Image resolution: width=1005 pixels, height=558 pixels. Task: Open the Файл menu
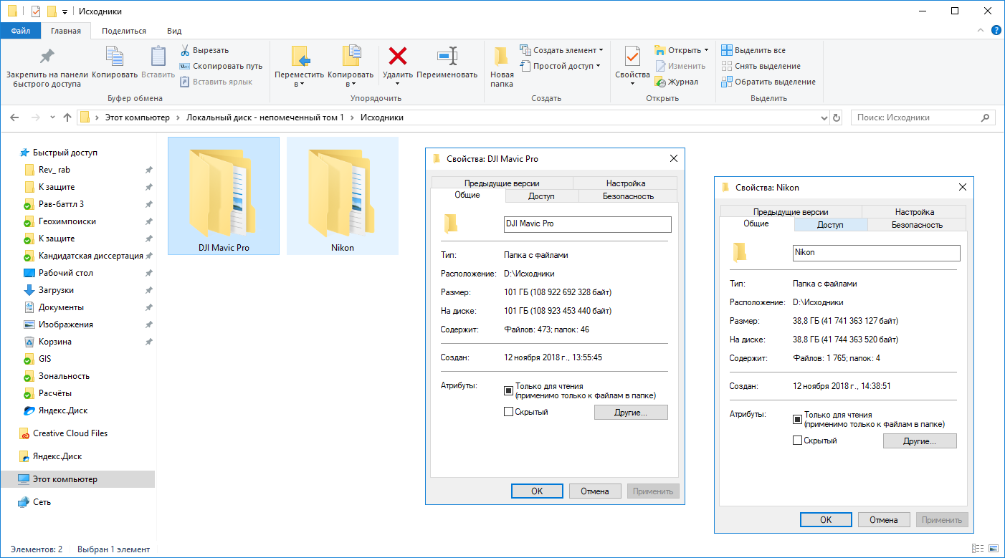pyautogui.click(x=20, y=31)
